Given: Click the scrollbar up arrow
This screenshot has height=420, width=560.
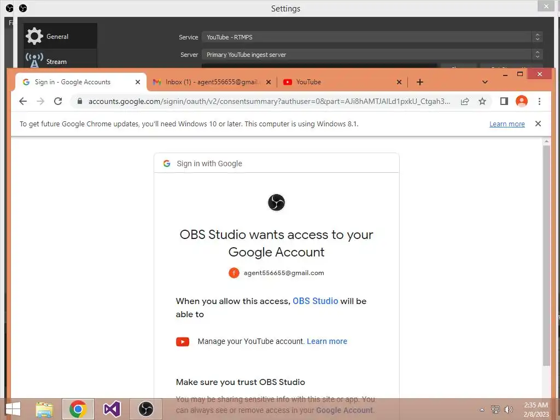Looking at the screenshot, I should 546,142.
